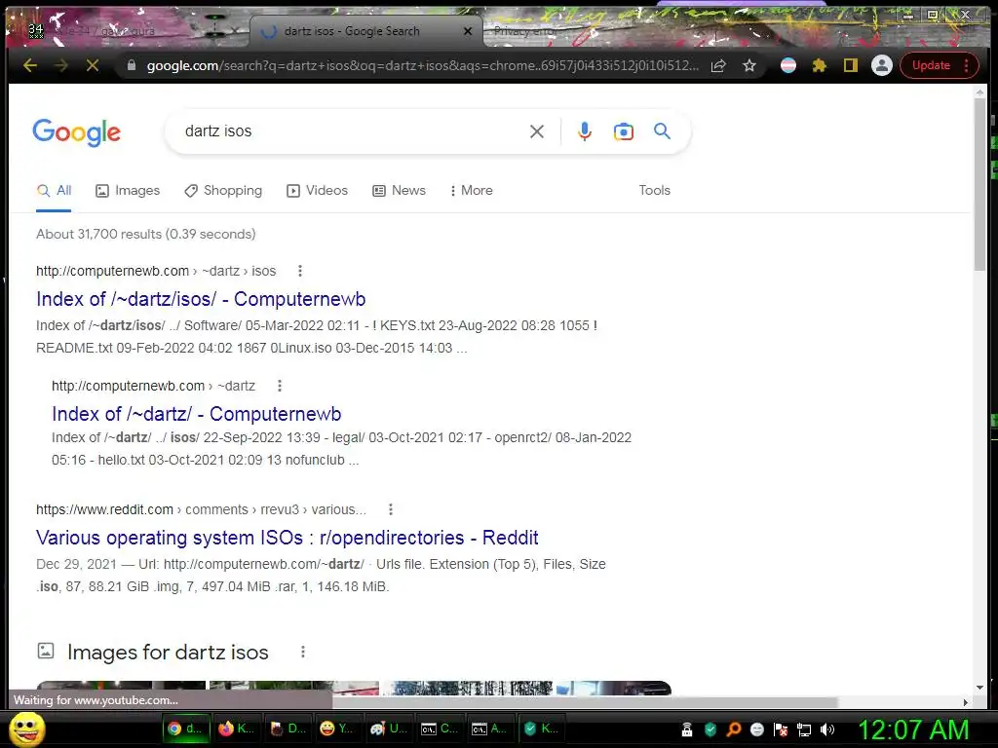Switch to Images results
998x748 pixels.
[128, 191]
